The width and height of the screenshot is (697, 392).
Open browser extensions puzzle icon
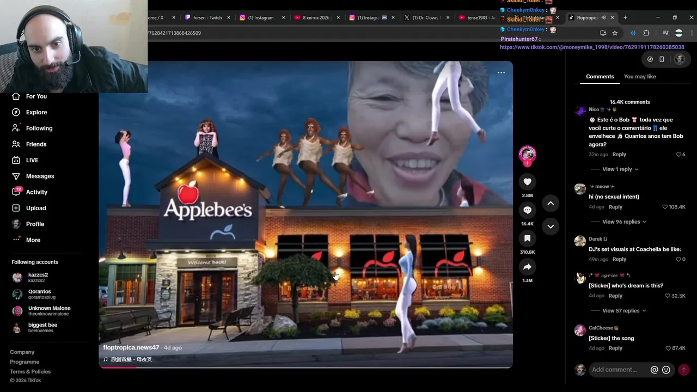tap(646, 33)
